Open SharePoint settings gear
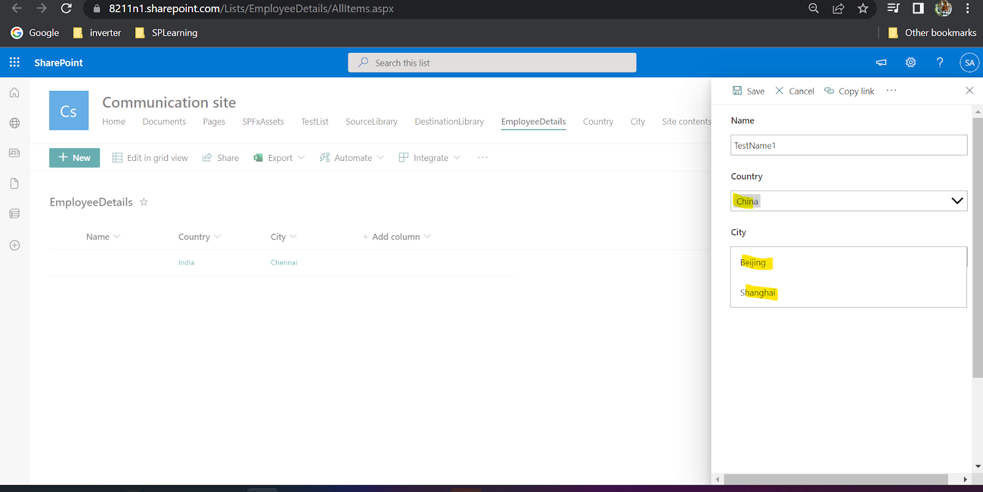This screenshot has width=983, height=492. pyautogui.click(x=911, y=63)
